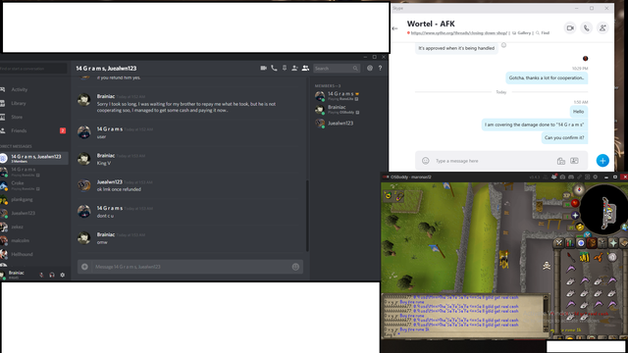Click Skype blue plus button
The height and width of the screenshot is (353, 628).
[602, 161]
